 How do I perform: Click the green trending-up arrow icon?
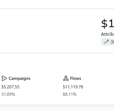click(x=106, y=42)
